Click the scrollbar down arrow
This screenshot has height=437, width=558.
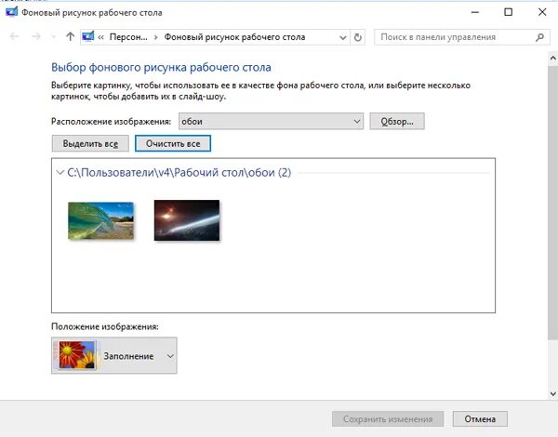coord(552,393)
